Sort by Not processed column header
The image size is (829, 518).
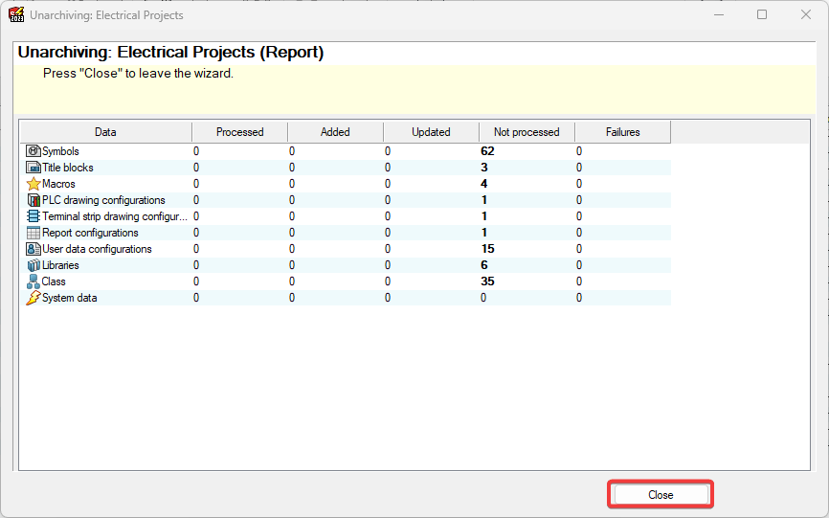point(527,132)
